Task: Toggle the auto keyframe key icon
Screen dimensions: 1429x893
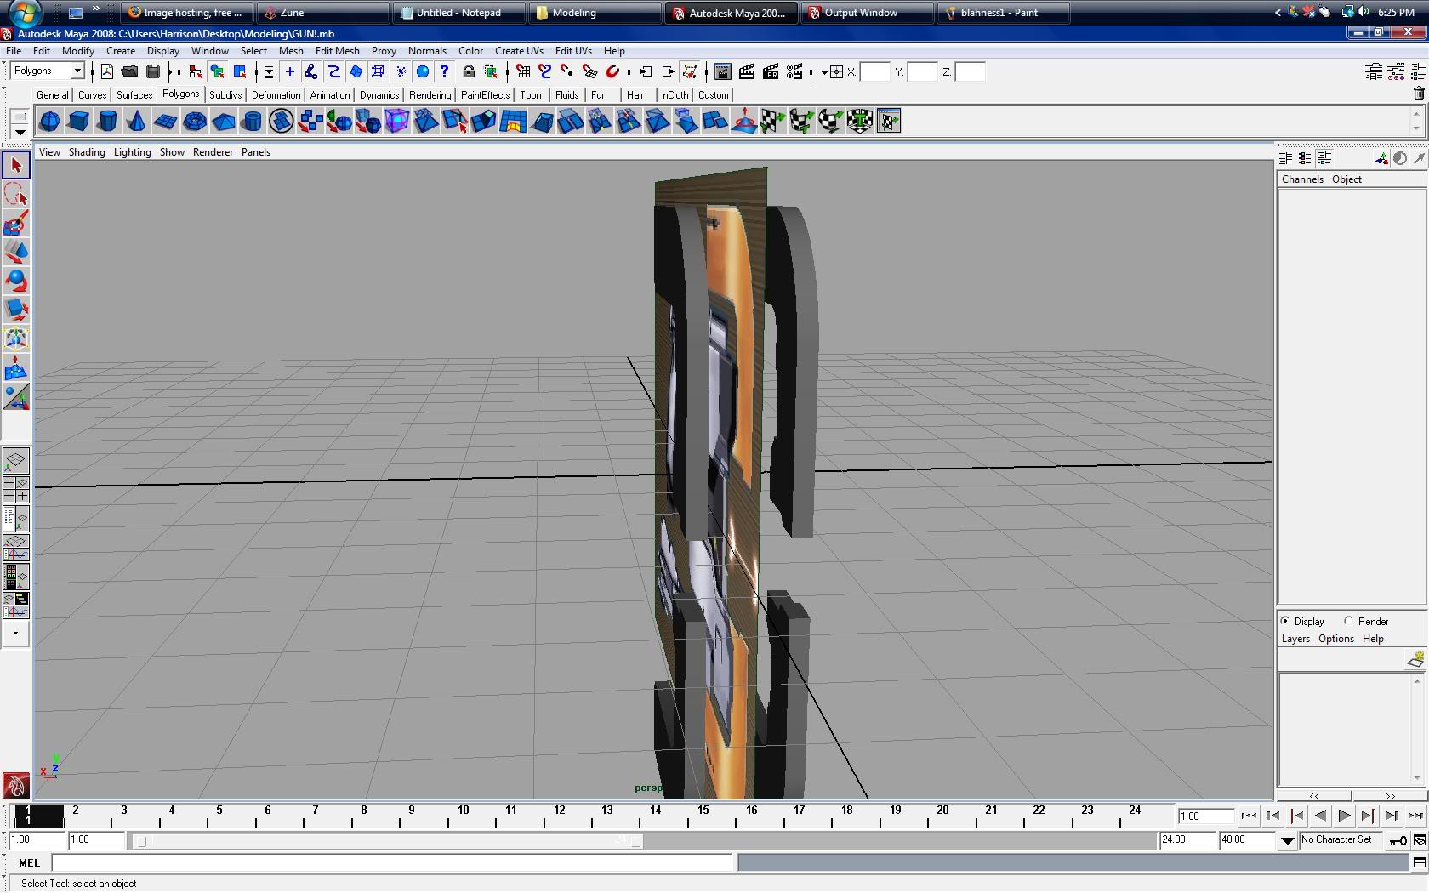Action: tap(1398, 840)
